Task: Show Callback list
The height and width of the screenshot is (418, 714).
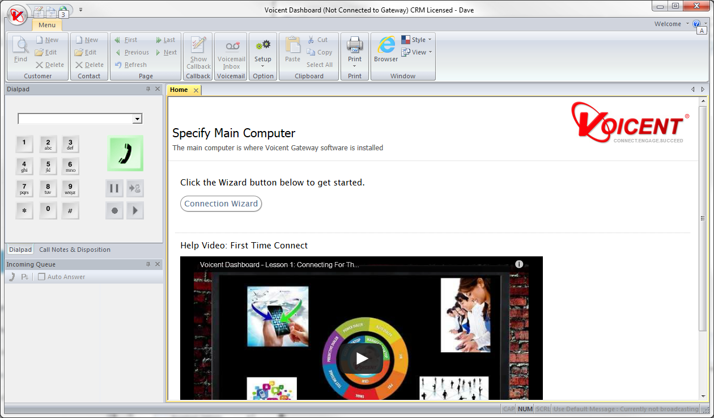Action: click(x=198, y=52)
